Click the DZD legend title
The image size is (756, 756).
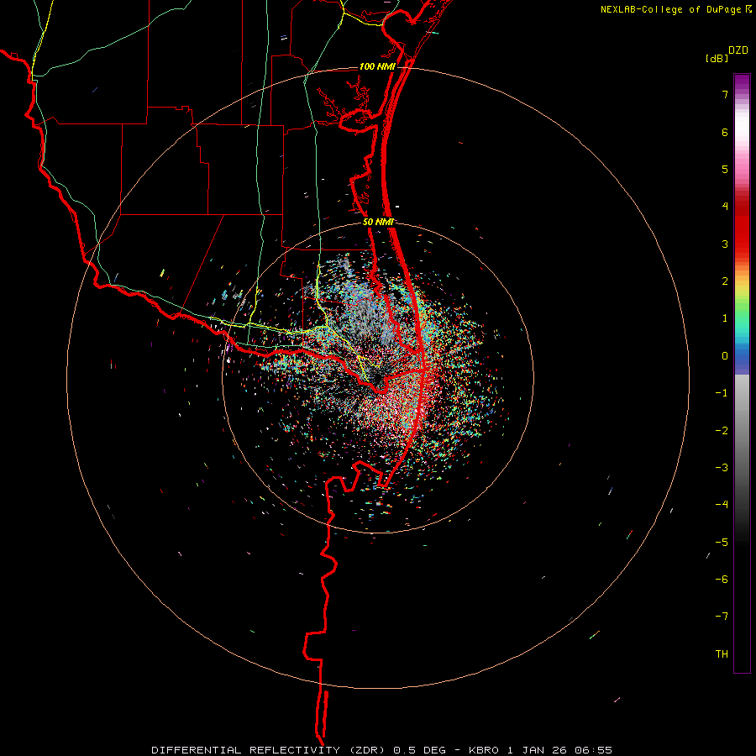(738, 50)
